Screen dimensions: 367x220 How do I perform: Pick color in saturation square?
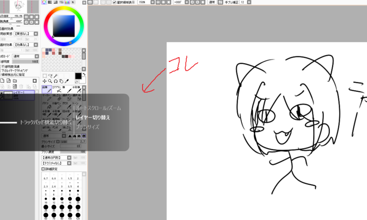[64, 26]
